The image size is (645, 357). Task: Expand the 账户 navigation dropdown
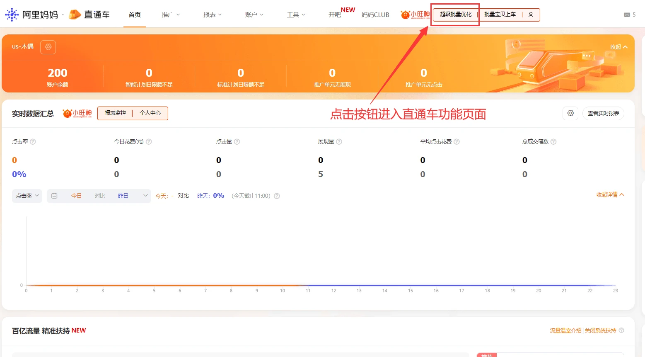[x=254, y=15]
